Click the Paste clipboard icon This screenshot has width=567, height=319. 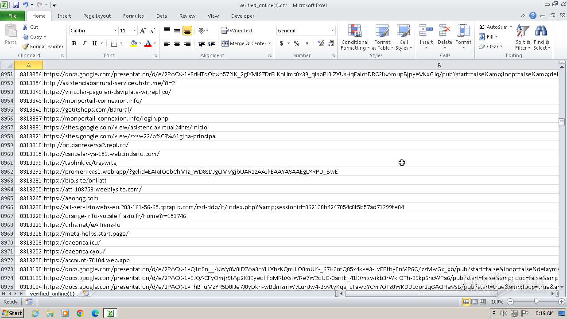pyautogui.click(x=11, y=32)
